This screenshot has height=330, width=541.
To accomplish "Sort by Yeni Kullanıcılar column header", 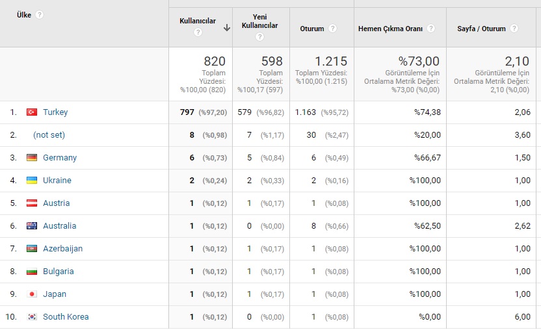I will pos(259,21).
